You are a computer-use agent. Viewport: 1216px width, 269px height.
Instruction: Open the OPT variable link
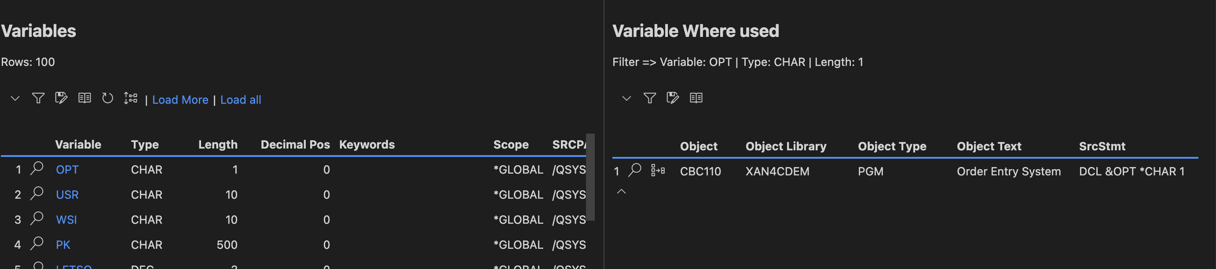point(67,170)
